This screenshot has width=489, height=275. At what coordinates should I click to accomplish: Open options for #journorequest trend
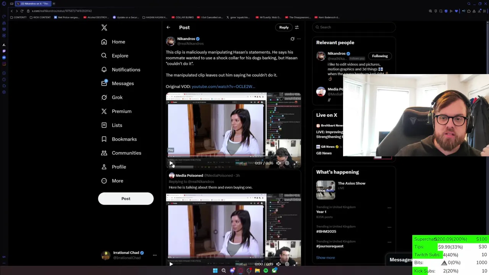coord(389,242)
